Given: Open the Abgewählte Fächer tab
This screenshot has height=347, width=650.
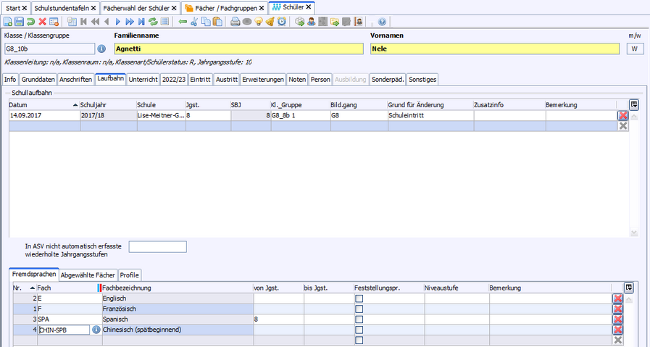Looking at the screenshot, I should point(87,275).
